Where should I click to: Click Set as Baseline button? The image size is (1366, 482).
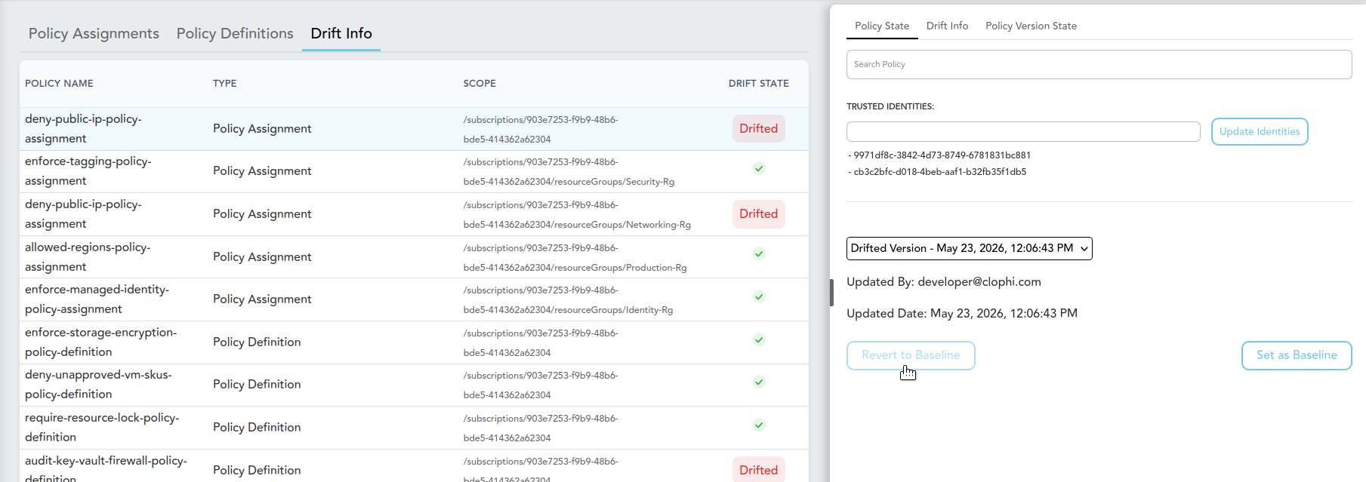[1297, 355]
